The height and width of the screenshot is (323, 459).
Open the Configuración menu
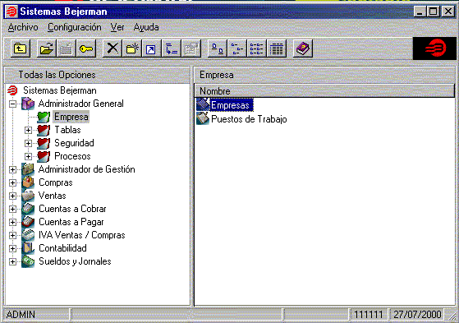(75, 27)
